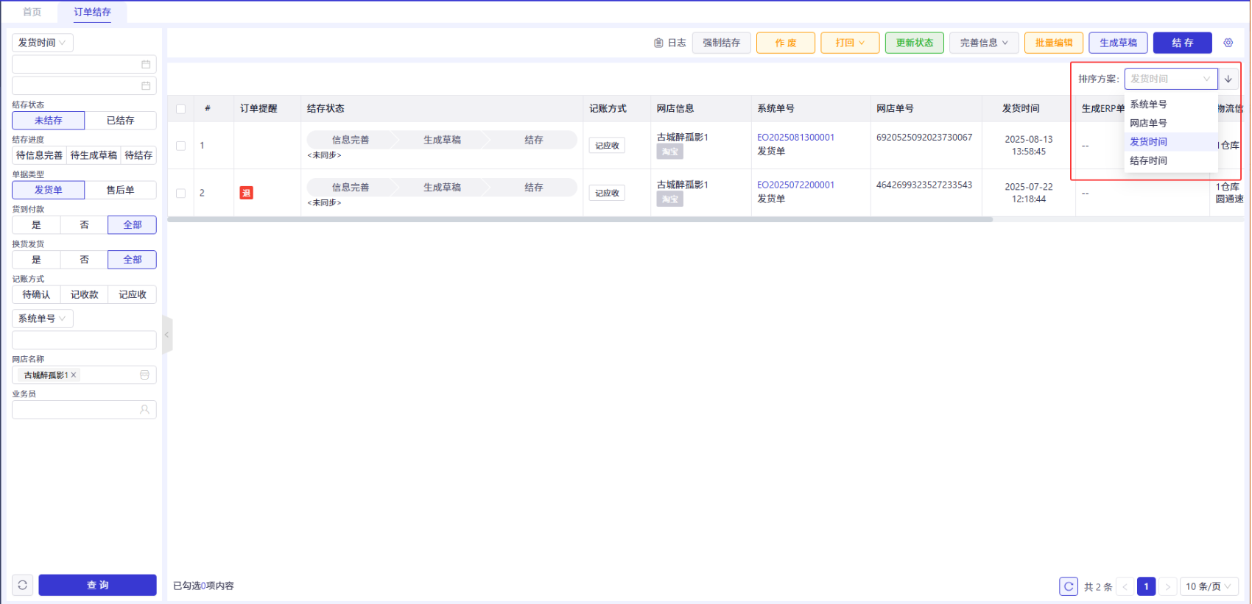
Task: Filter by 待结存 progress
Action: click(138, 155)
